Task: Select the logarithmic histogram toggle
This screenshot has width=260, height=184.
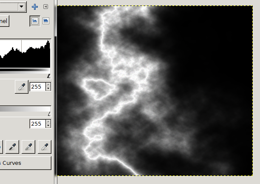Action: tap(46, 21)
